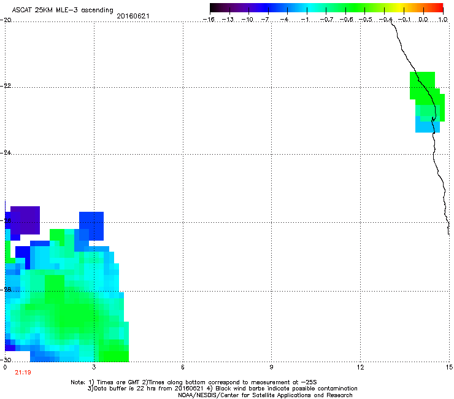This screenshot has height=399, width=454.
Task: Click the -13 color scale label
Action: [x=228, y=20]
